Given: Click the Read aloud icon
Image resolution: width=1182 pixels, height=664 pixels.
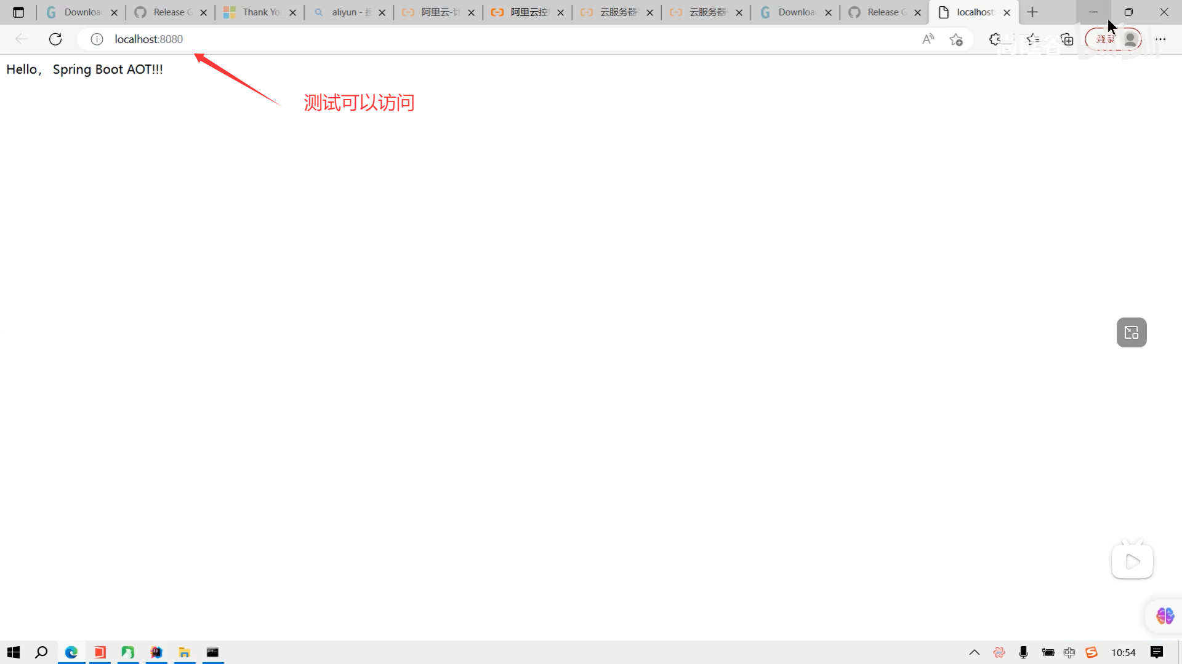Looking at the screenshot, I should pyautogui.click(x=928, y=39).
